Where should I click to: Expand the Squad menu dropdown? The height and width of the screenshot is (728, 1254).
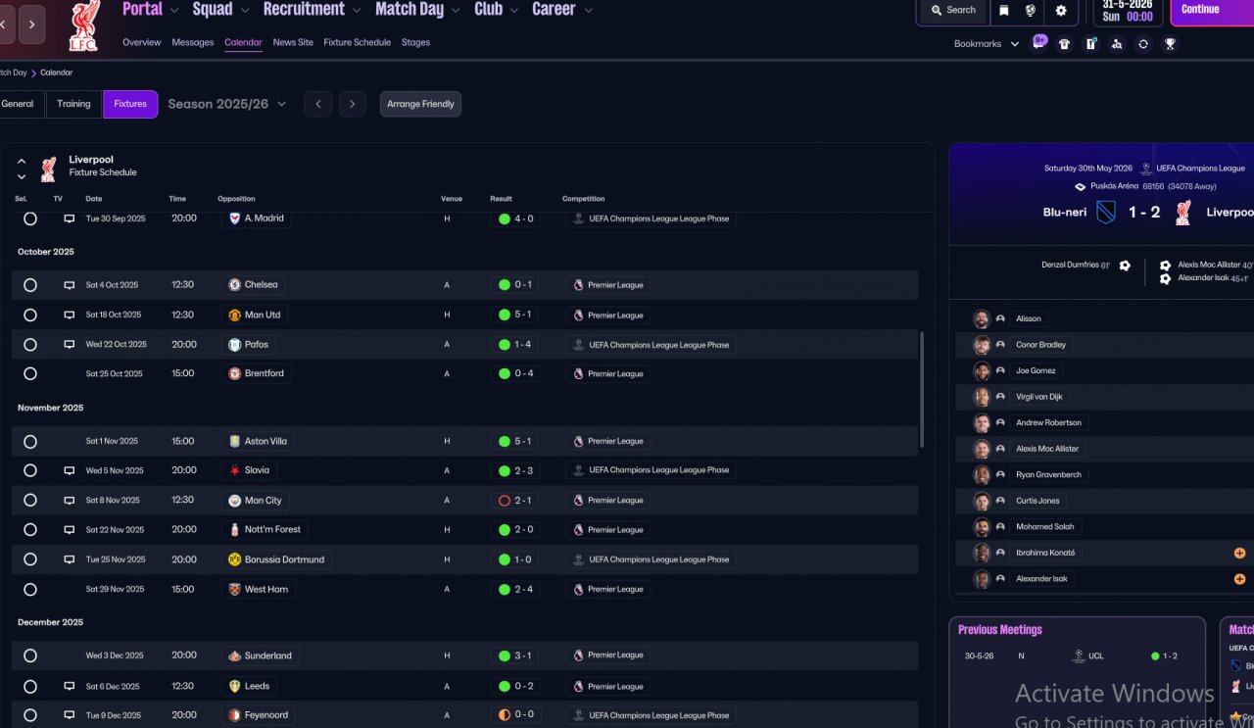pos(244,11)
